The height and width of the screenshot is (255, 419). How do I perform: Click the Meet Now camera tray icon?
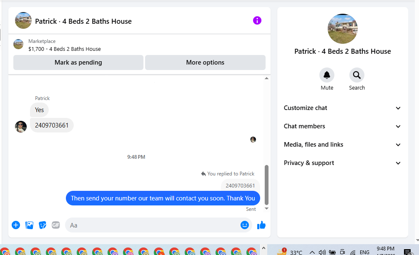pos(342,252)
